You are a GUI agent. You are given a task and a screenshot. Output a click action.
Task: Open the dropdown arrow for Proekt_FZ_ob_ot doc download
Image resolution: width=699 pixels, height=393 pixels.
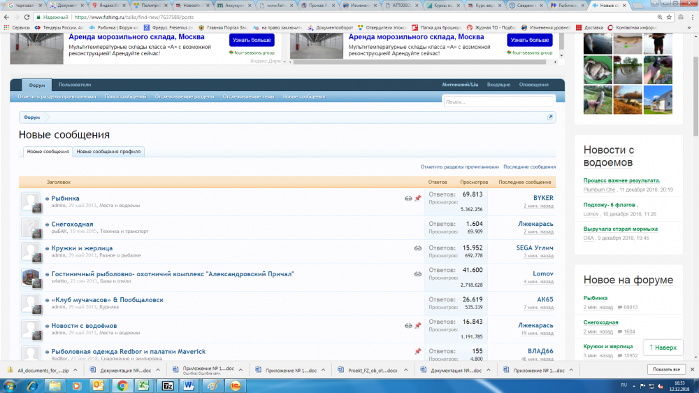coord(407,370)
